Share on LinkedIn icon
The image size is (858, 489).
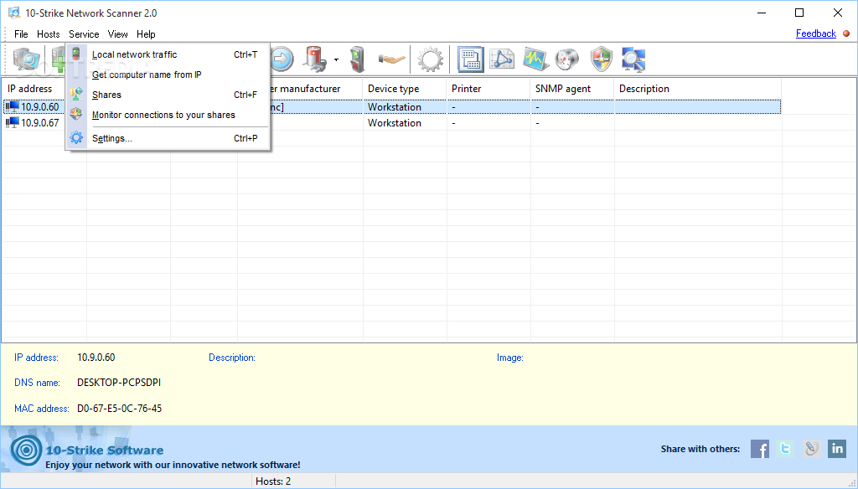click(837, 449)
